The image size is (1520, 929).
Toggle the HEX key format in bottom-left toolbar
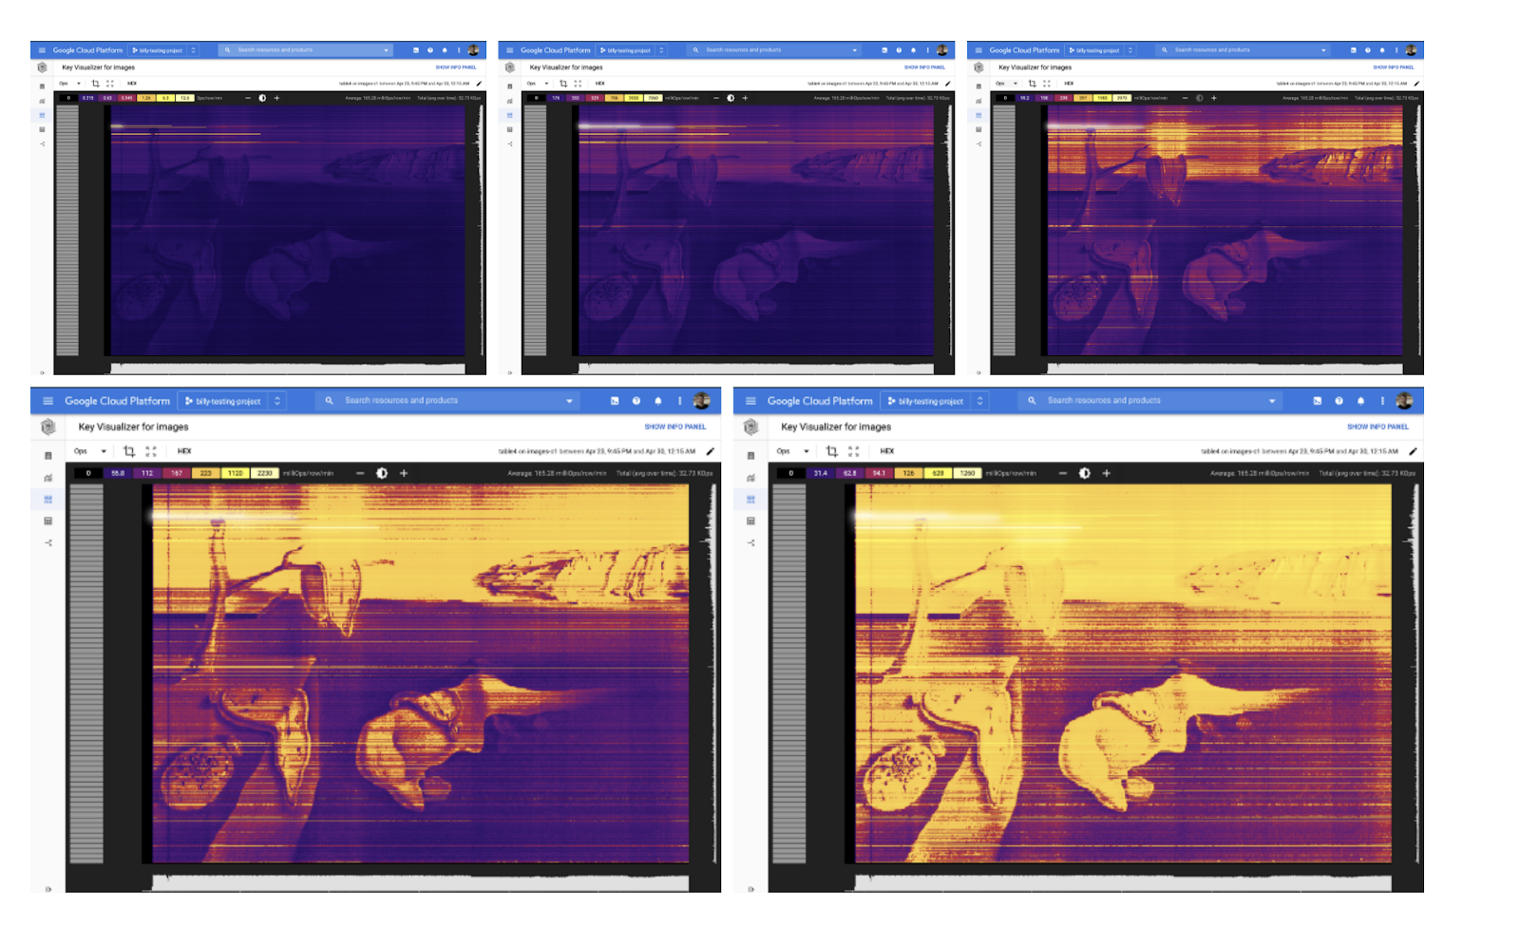[x=184, y=451]
